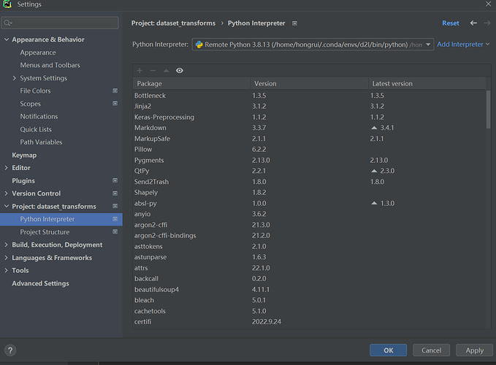496x365 pixels.
Task: Click the add package plus icon
Action: (x=140, y=71)
